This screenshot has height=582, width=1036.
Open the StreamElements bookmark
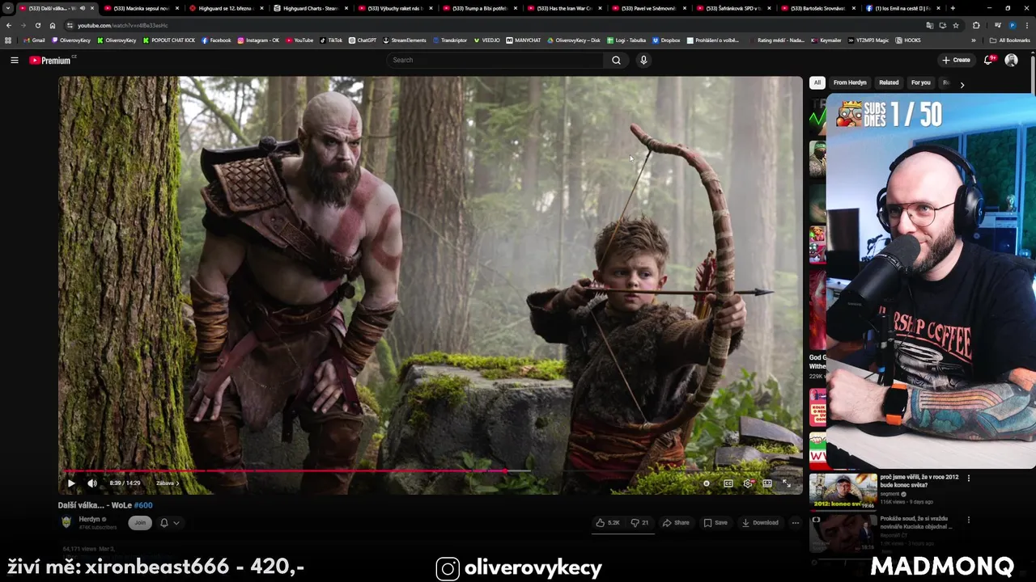[x=405, y=40]
